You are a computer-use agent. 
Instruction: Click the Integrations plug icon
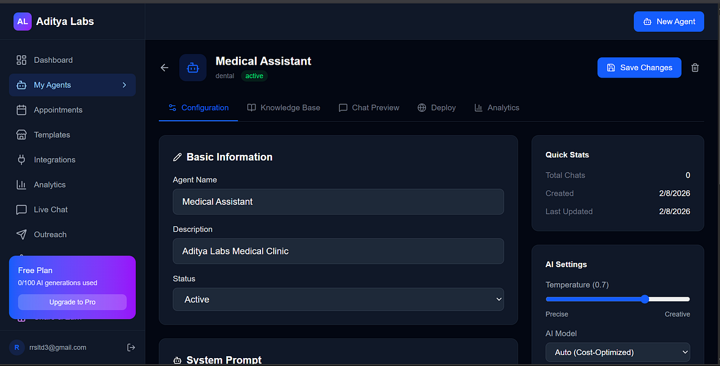click(21, 160)
